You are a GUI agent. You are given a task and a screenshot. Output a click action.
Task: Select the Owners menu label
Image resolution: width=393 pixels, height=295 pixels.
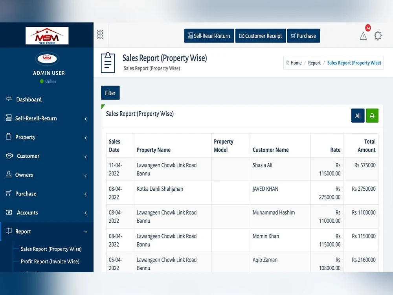(24, 175)
